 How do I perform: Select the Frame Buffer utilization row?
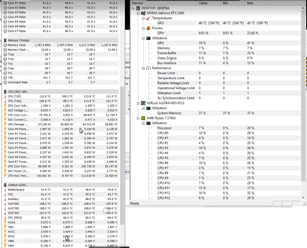167,53
